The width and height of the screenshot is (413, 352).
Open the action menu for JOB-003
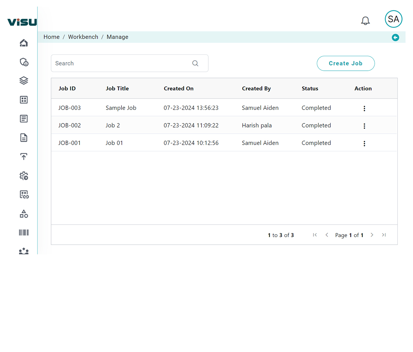(x=364, y=108)
